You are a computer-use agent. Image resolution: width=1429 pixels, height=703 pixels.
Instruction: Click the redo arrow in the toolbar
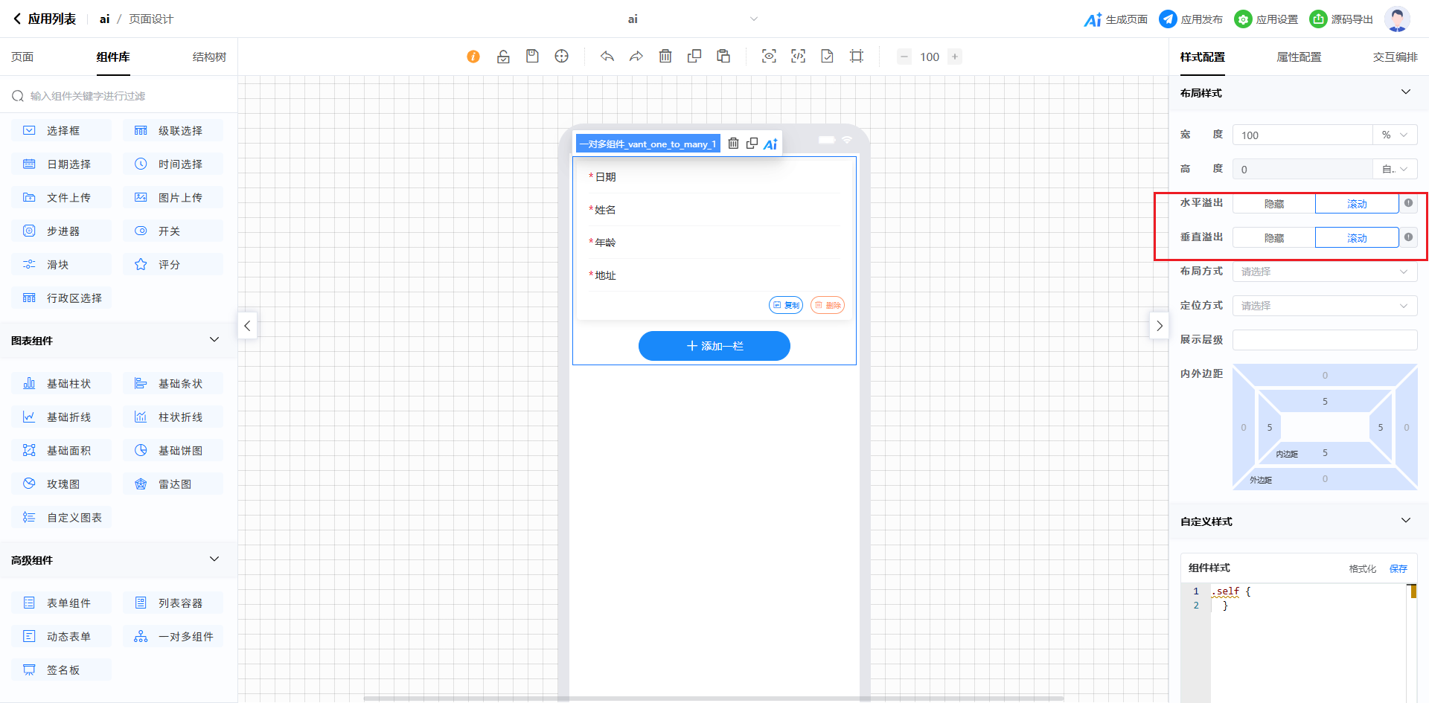pyautogui.click(x=636, y=57)
